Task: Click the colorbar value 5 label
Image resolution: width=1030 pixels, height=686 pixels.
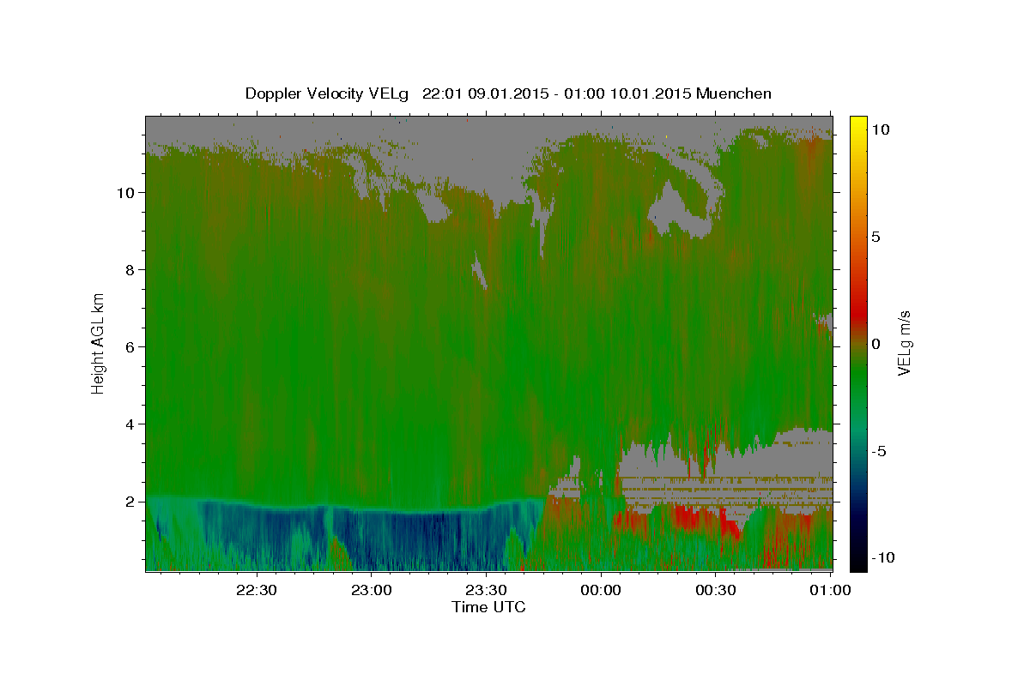Action: coord(875,237)
